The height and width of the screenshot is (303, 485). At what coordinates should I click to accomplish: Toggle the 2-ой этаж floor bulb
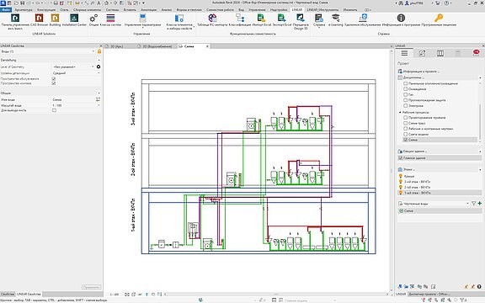point(401,187)
